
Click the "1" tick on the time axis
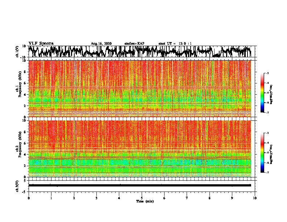click(51, 198)
